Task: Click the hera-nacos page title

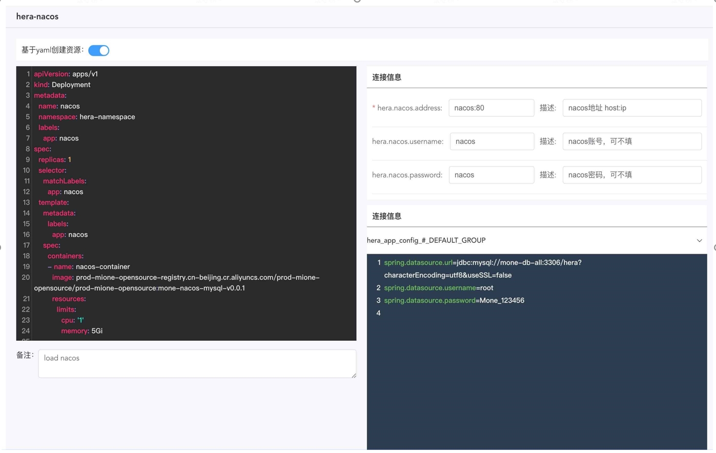Action: point(37,16)
